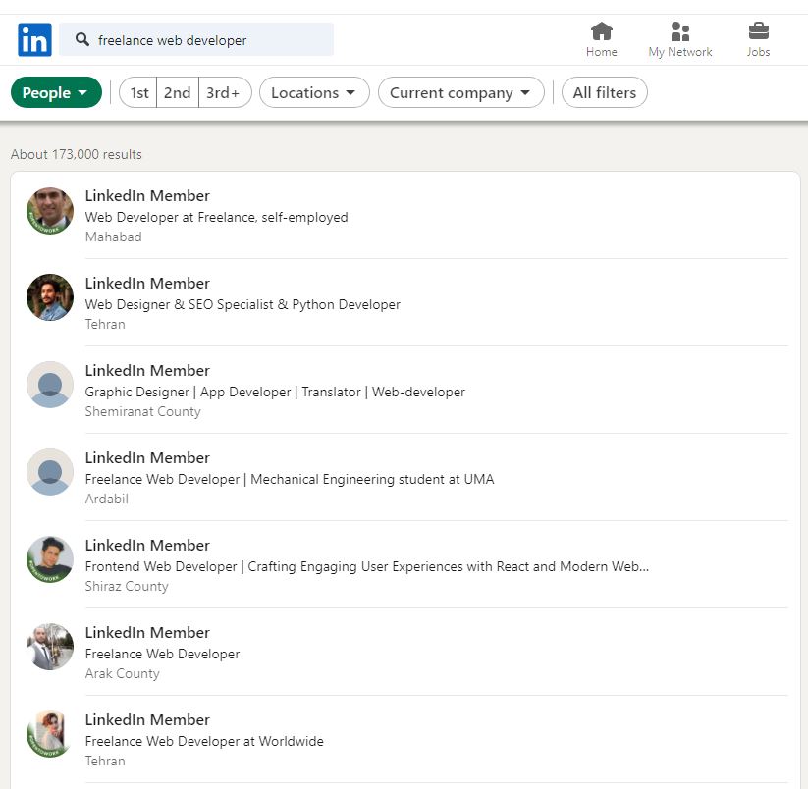Click the 'Arak County' location text
The height and width of the screenshot is (789, 808).
(x=123, y=673)
